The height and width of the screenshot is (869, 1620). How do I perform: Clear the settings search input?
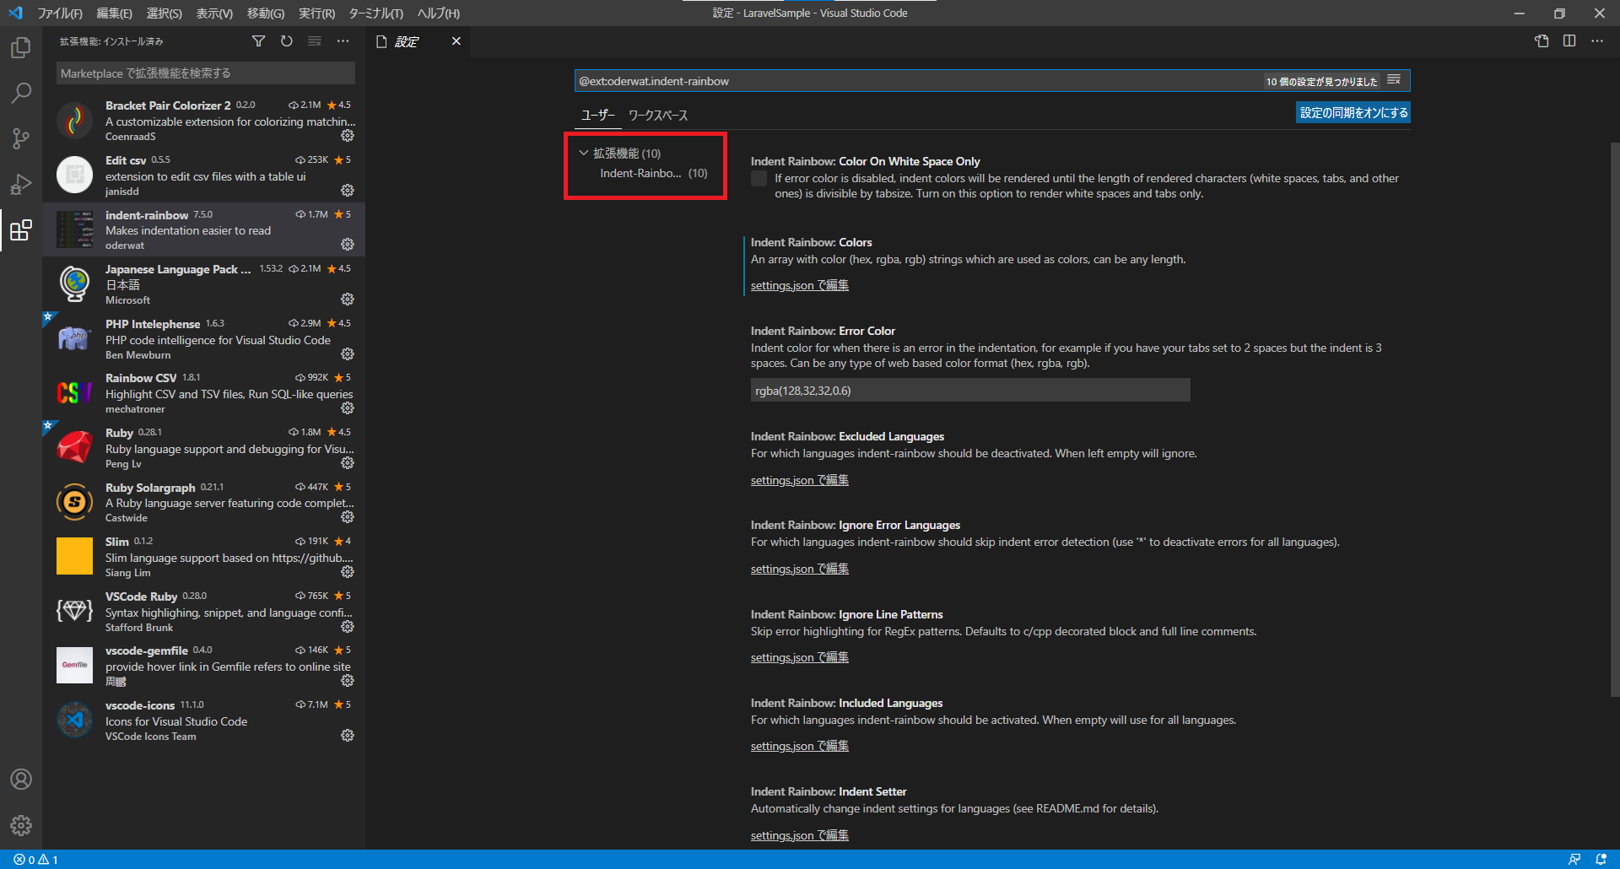point(1394,80)
